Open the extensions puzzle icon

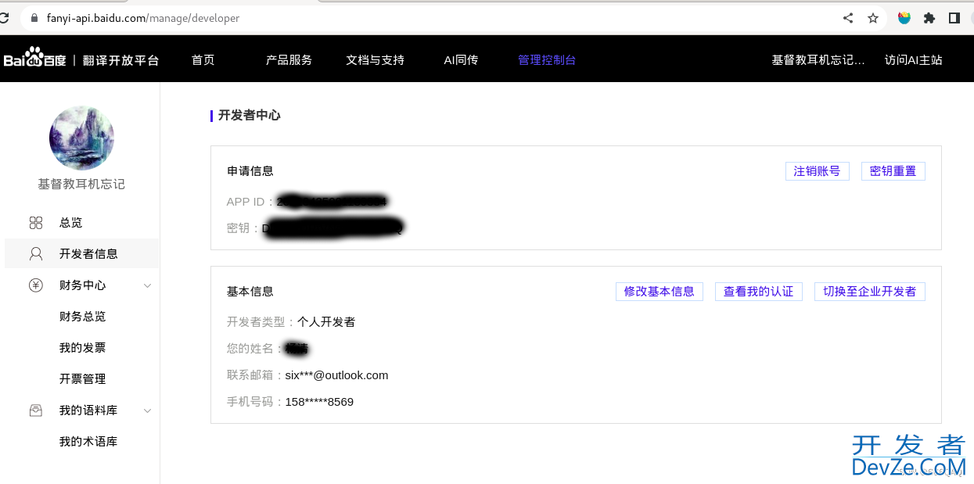click(x=929, y=18)
